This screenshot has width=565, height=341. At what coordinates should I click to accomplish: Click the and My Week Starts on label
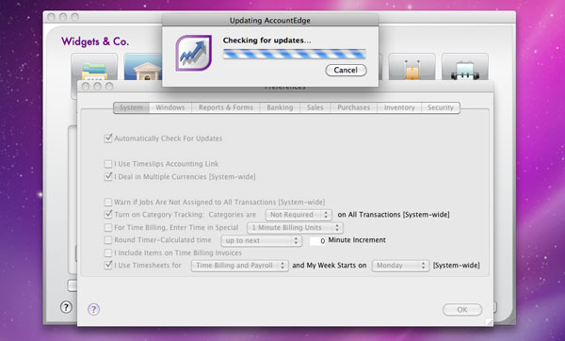(330, 266)
